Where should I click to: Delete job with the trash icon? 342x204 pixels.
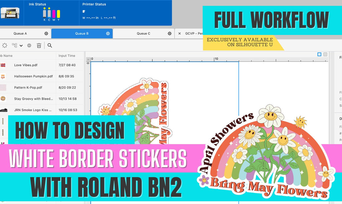pos(39,45)
